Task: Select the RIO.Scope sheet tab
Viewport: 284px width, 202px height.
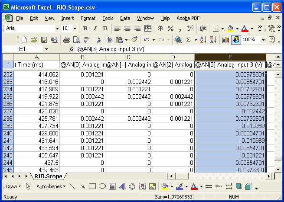Action: tap(48, 176)
